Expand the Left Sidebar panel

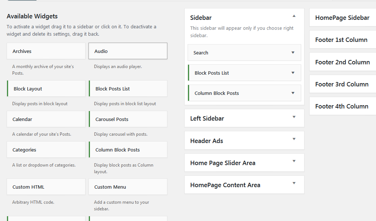[294, 117]
